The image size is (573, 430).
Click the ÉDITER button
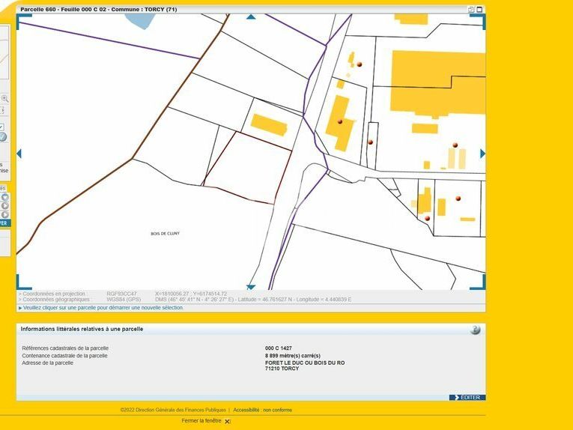coord(467,398)
